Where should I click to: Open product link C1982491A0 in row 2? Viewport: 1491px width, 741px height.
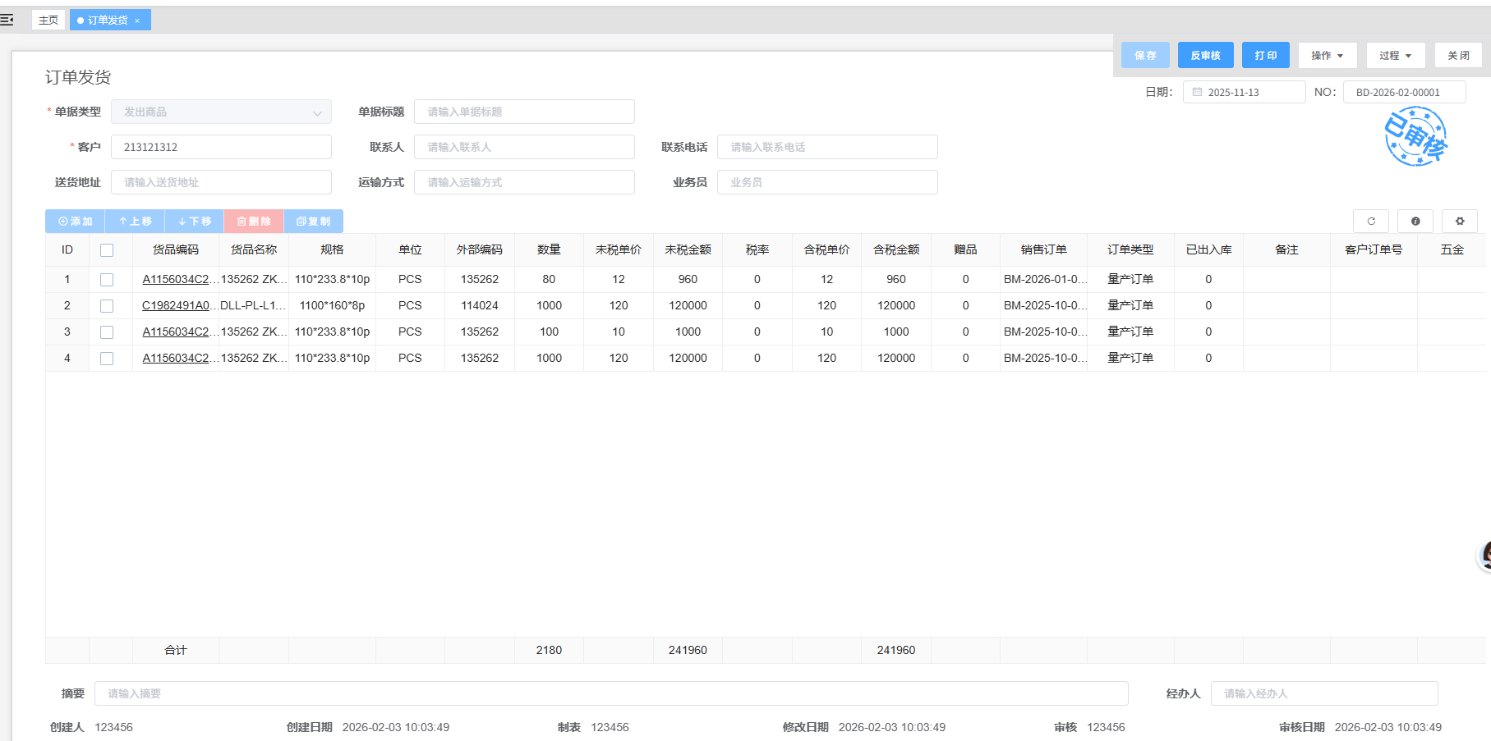click(176, 305)
